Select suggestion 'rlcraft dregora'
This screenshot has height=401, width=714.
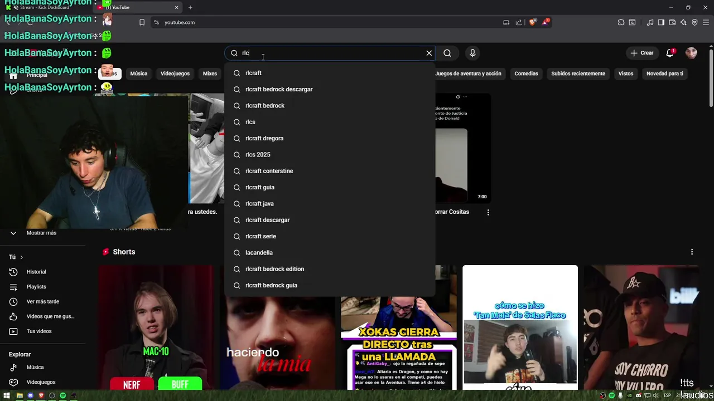click(330, 138)
